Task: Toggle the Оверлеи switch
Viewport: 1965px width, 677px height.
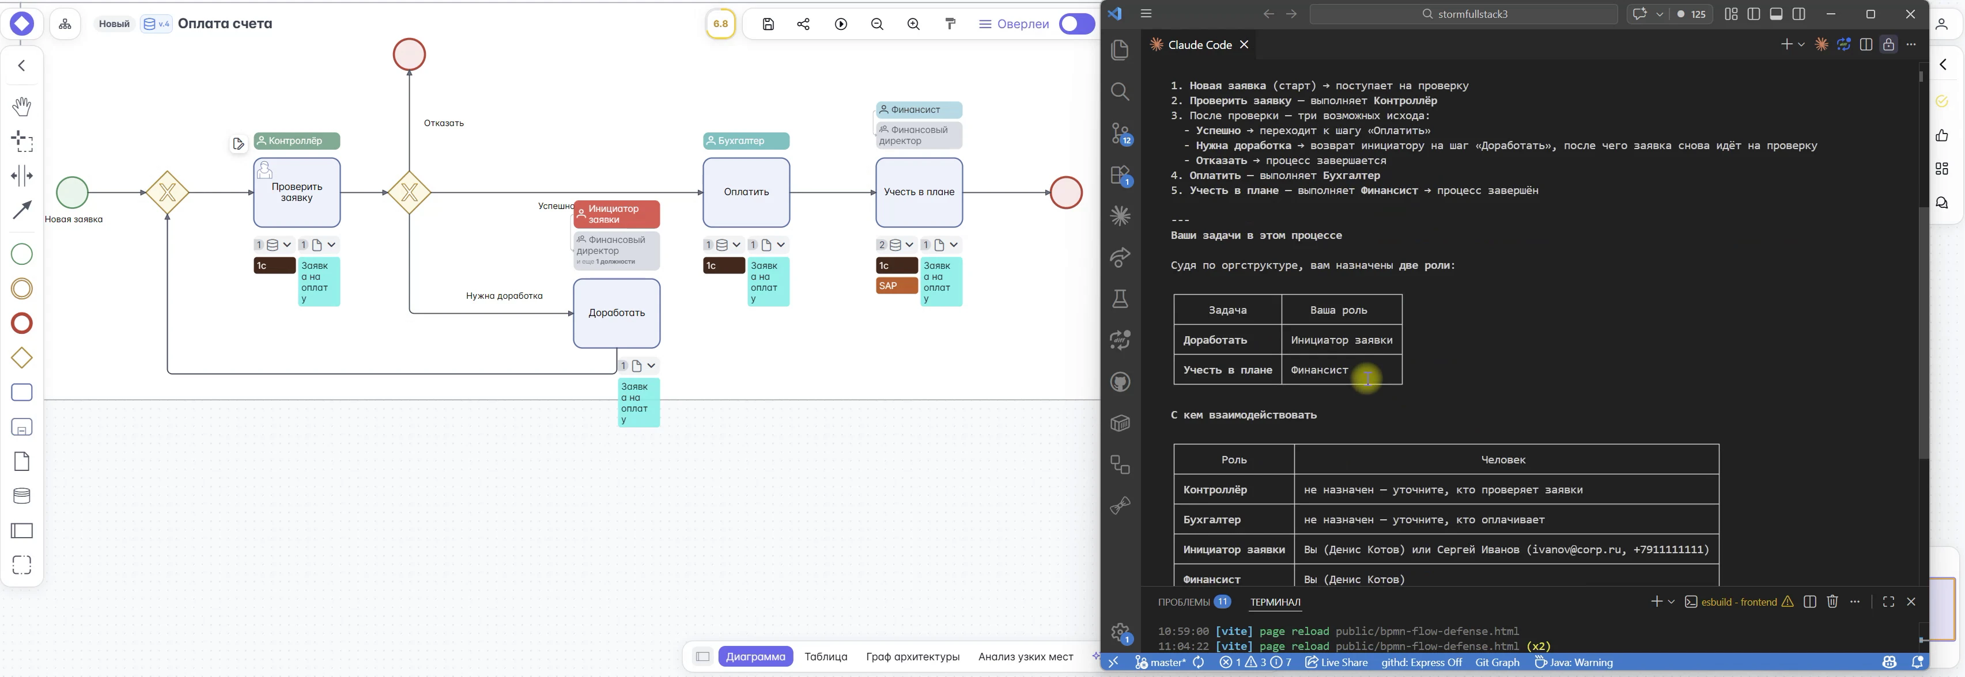Action: (x=1076, y=24)
